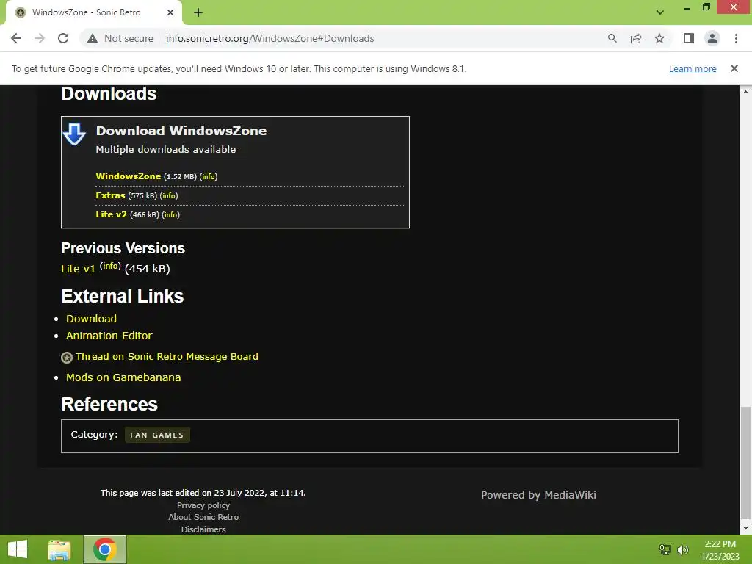Open the Chrome profile menu
The image size is (752, 564).
712,38
